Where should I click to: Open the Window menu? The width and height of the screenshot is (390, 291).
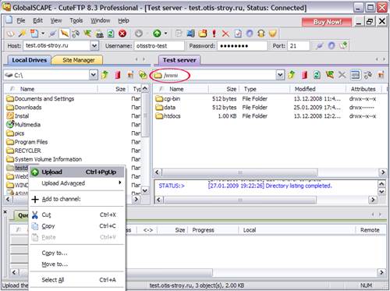coord(100,20)
